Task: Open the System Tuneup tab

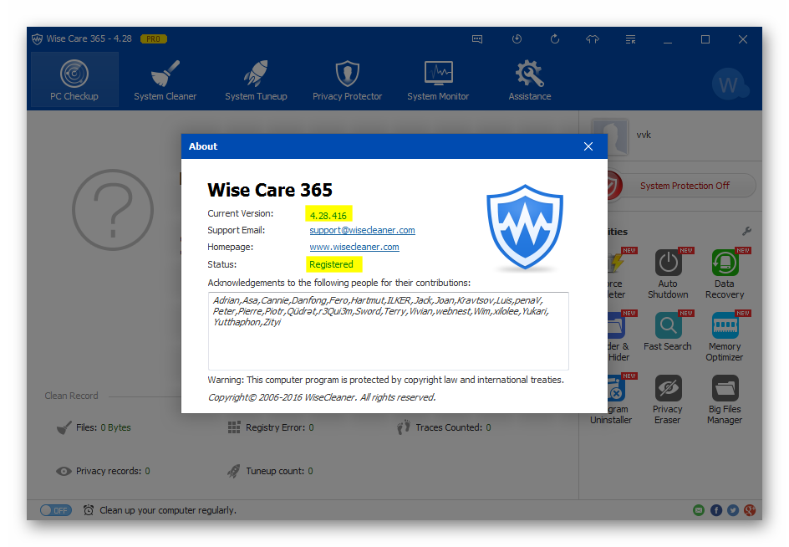Action: [256, 79]
